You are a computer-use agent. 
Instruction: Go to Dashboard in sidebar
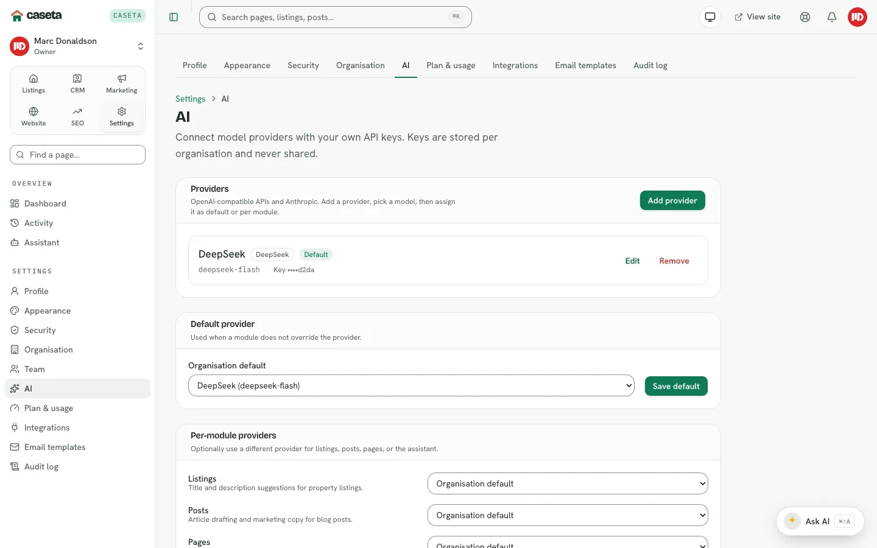(x=77, y=203)
